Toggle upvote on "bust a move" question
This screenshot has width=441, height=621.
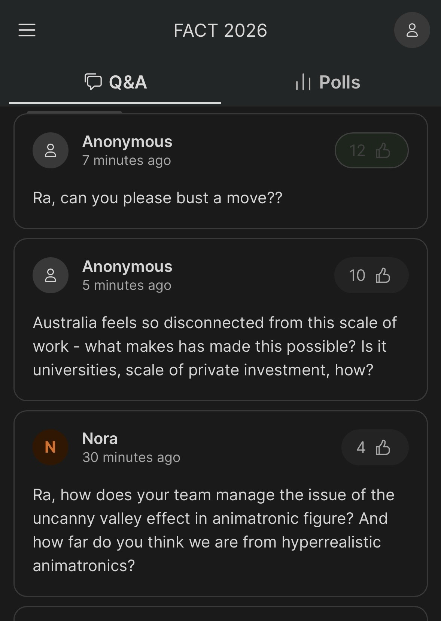tap(371, 150)
